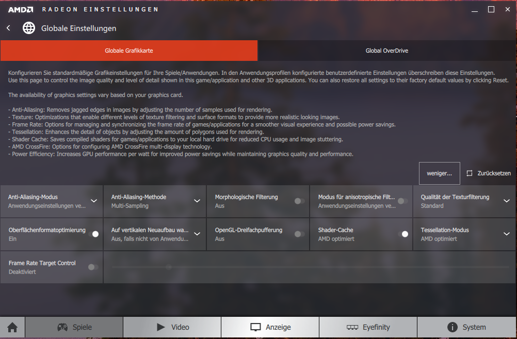Image resolution: width=517 pixels, height=339 pixels.
Task: Go back using the left arrow icon
Action: point(9,28)
